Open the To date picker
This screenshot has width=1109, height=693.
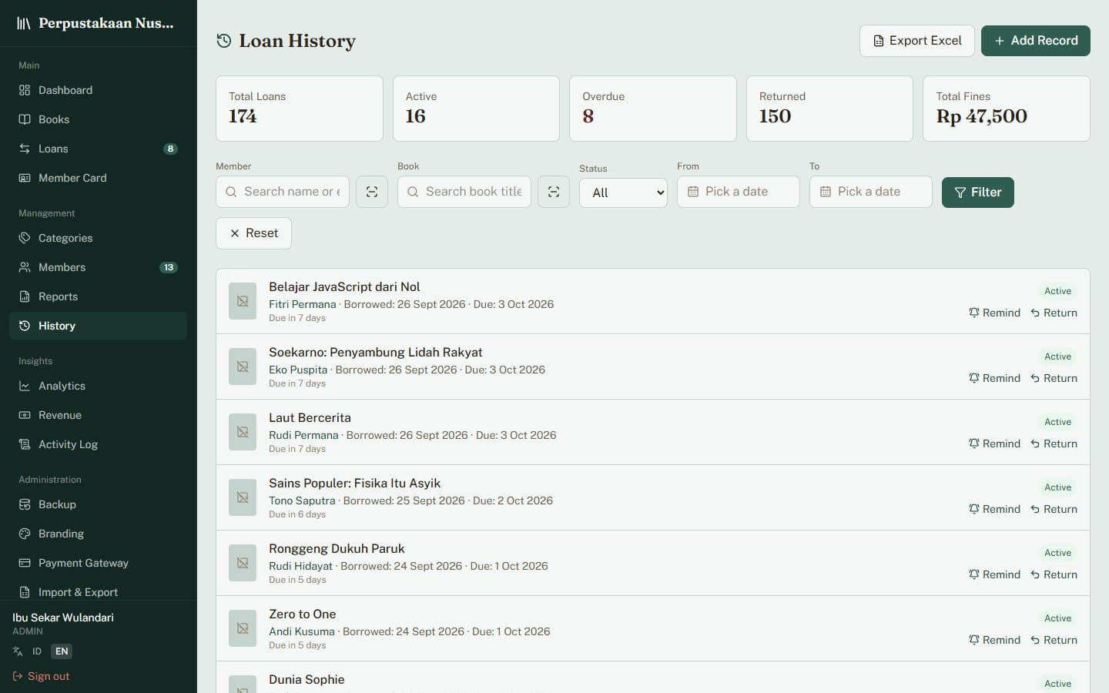point(871,192)
